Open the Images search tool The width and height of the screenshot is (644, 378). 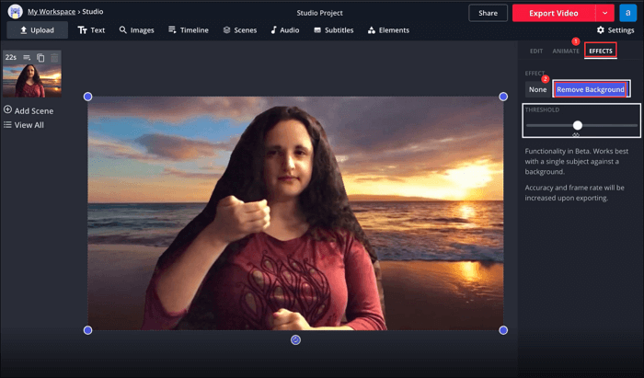click(136, 30)
